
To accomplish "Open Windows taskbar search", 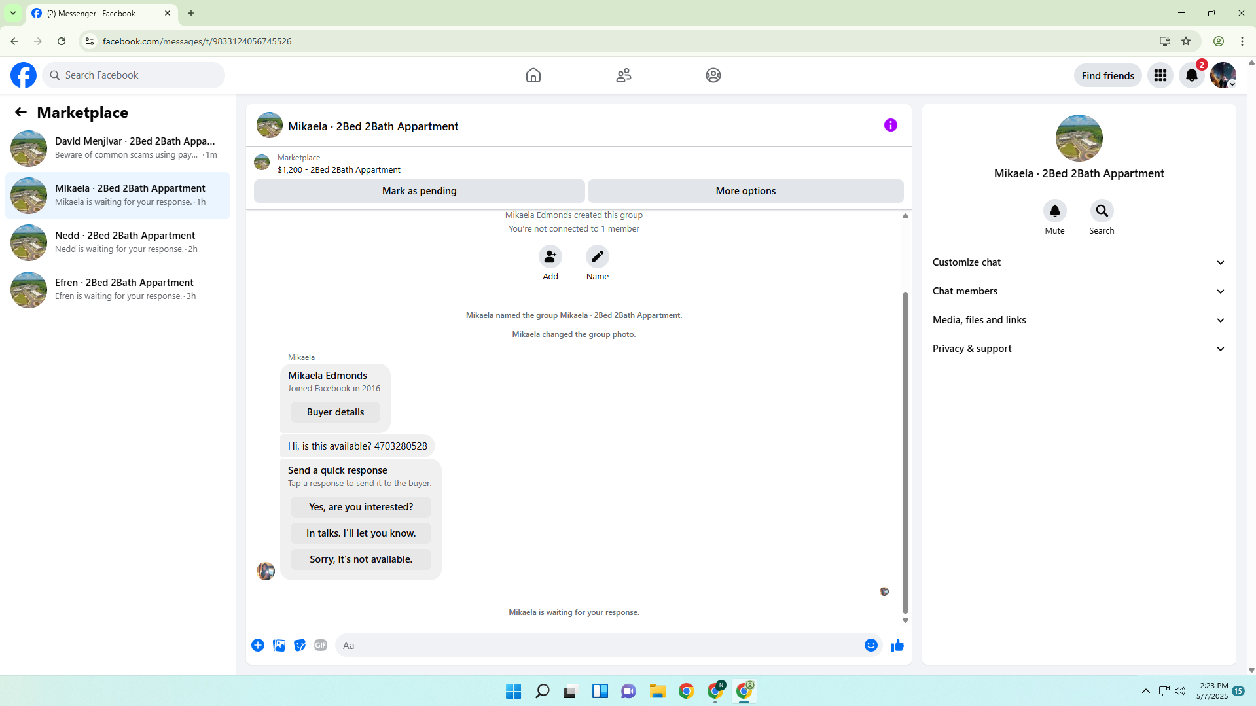I will point(543,691).
